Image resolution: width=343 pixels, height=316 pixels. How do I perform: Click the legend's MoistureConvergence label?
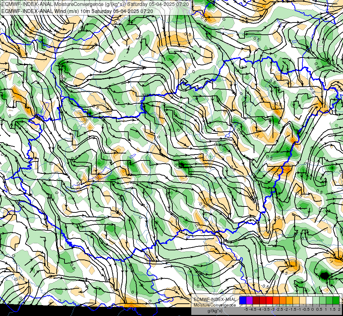[215, 305]
